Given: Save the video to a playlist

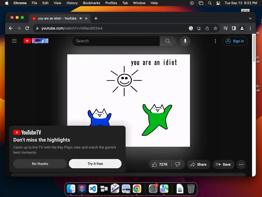Looking at the screenshot, I should pos(223,164).
